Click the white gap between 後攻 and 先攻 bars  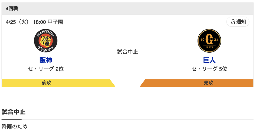[128, 83]
